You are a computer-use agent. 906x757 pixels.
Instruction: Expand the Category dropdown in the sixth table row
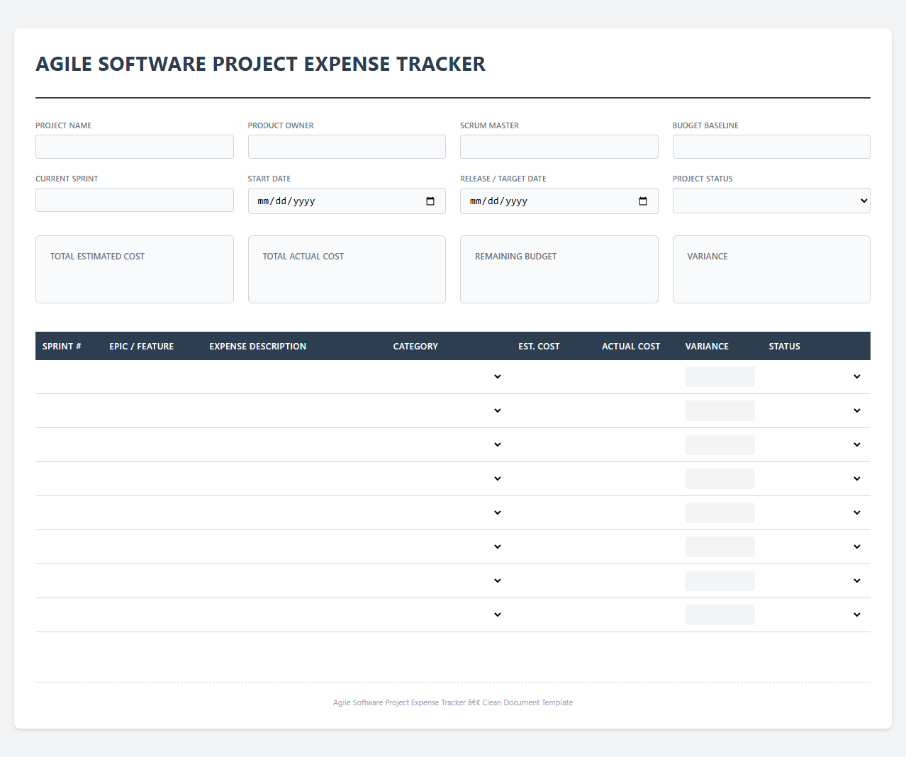pyautogui.click(x=449, y=546)
